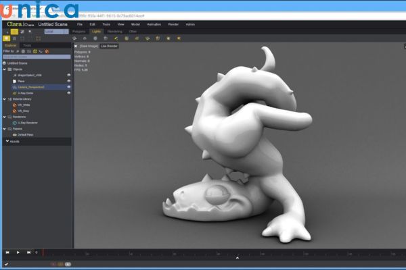Viewport: 406px width, 270px height.
Task: Skip to the timeline end with forward button
Action: 28,252
